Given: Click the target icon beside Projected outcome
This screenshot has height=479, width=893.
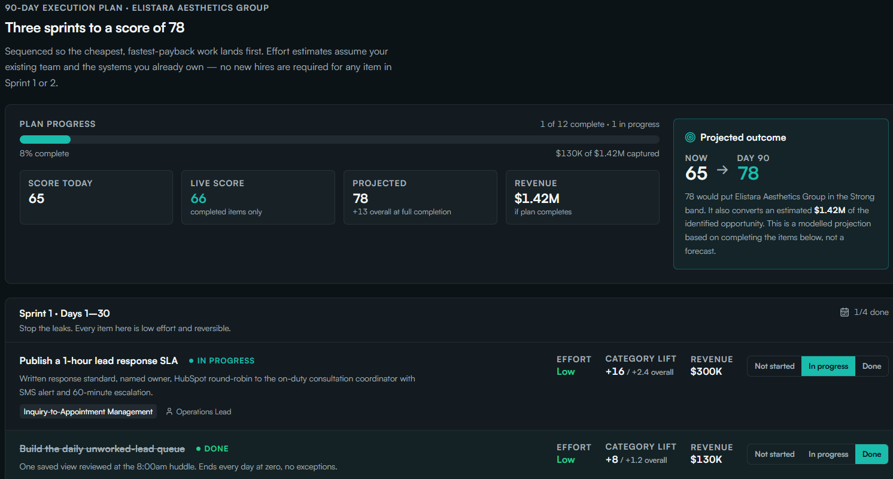Looking at the screenshot, I should [x=690, y=137].
